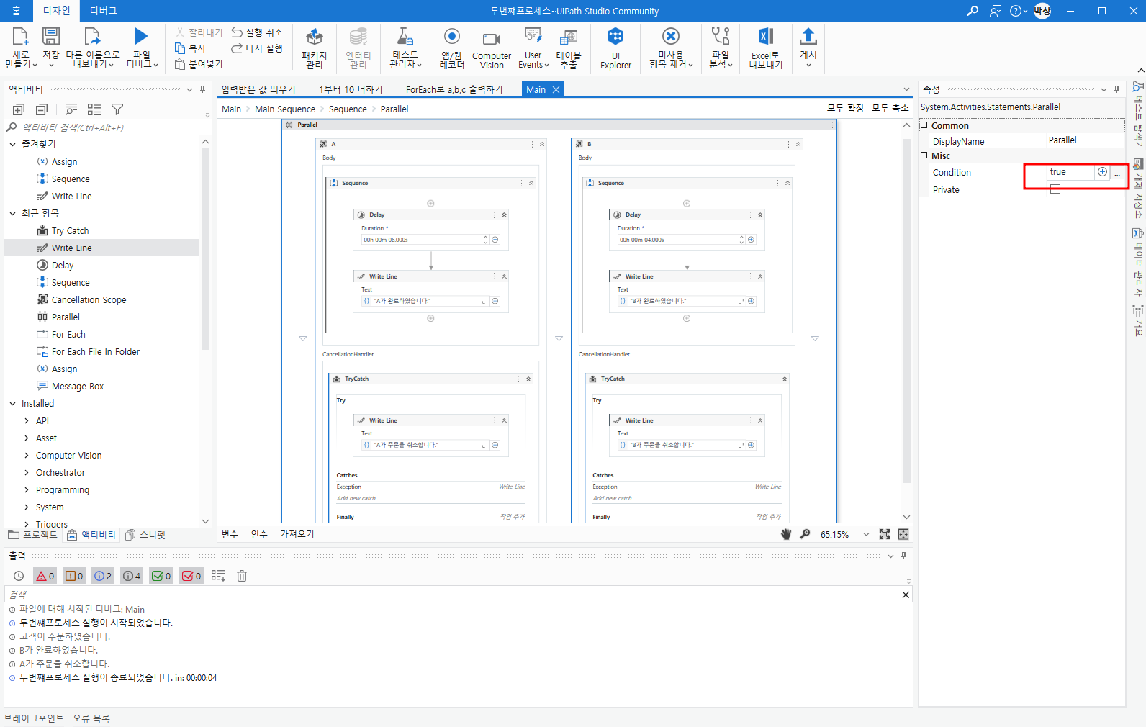Toggle error messages filter in output
Image resolution: width=1146 pixels, height=727 pixels.
click(x=45, y=576)
